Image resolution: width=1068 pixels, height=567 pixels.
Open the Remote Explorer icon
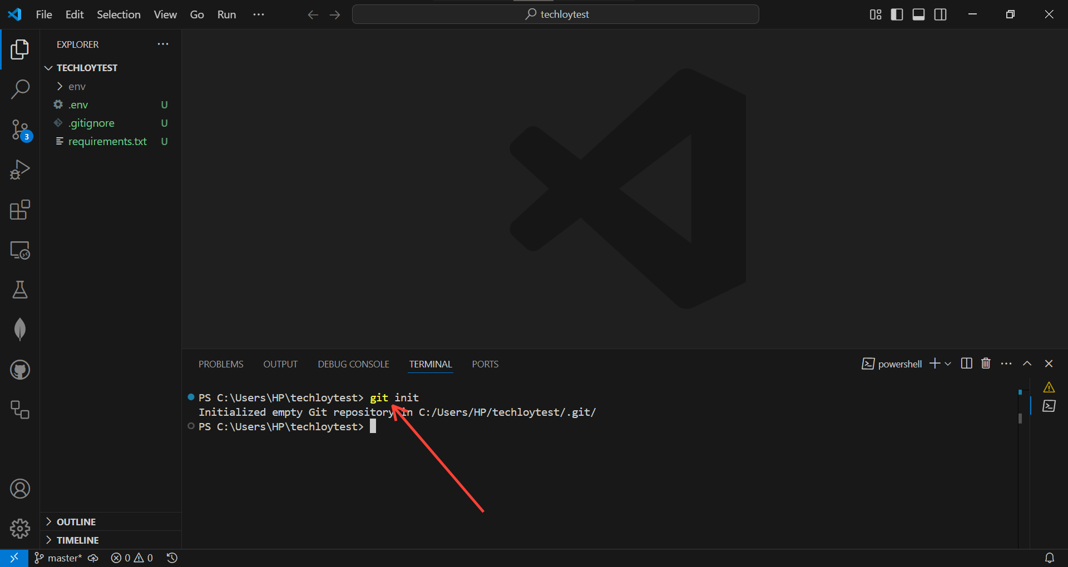tap(20, 250)
